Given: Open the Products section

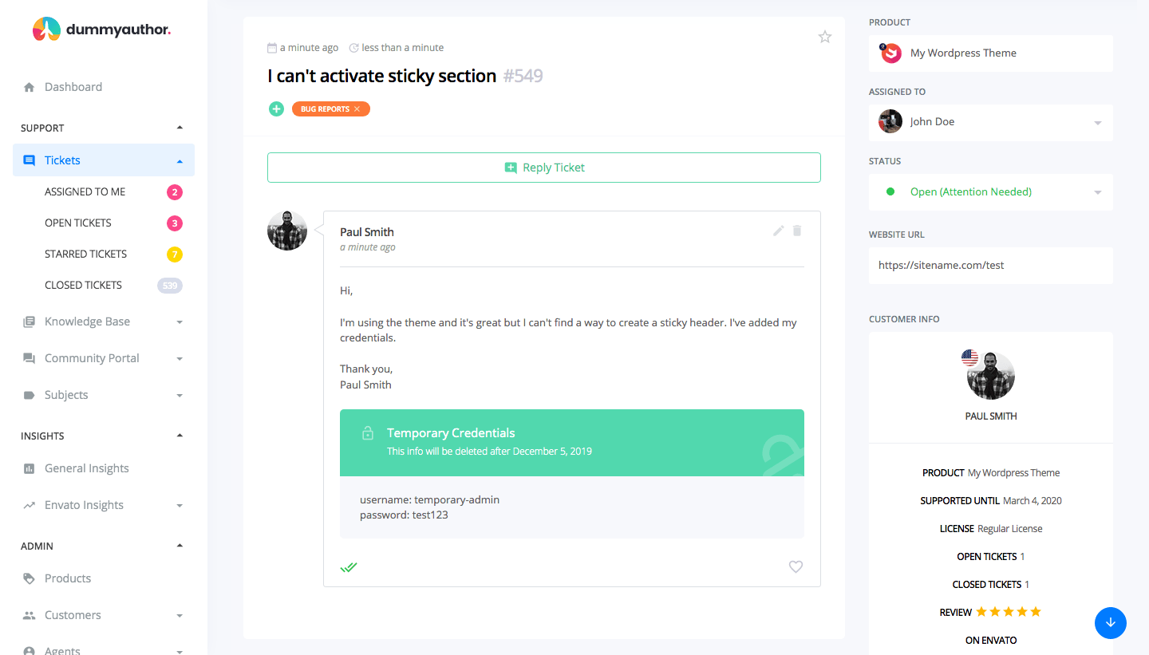Looking at the screenshot, I should [68, 578].
